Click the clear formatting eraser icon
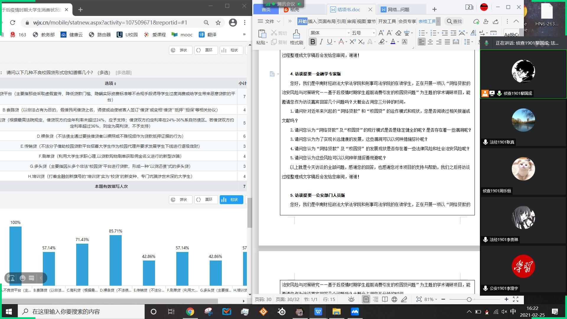Viewport: 567px width, 319px height. pyautogui.click(x=398, y=33)
